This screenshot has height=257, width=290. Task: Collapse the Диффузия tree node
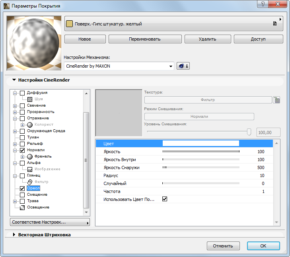point(15,93)
